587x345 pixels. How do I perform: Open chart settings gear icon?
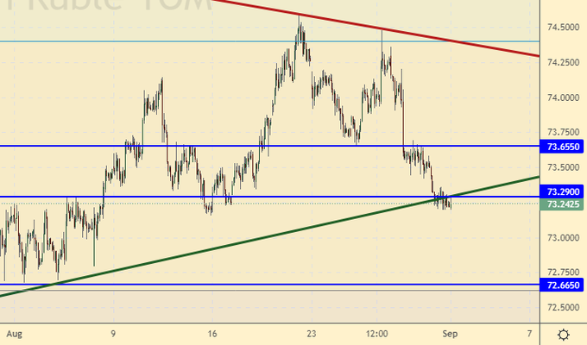tap(563, 334)
